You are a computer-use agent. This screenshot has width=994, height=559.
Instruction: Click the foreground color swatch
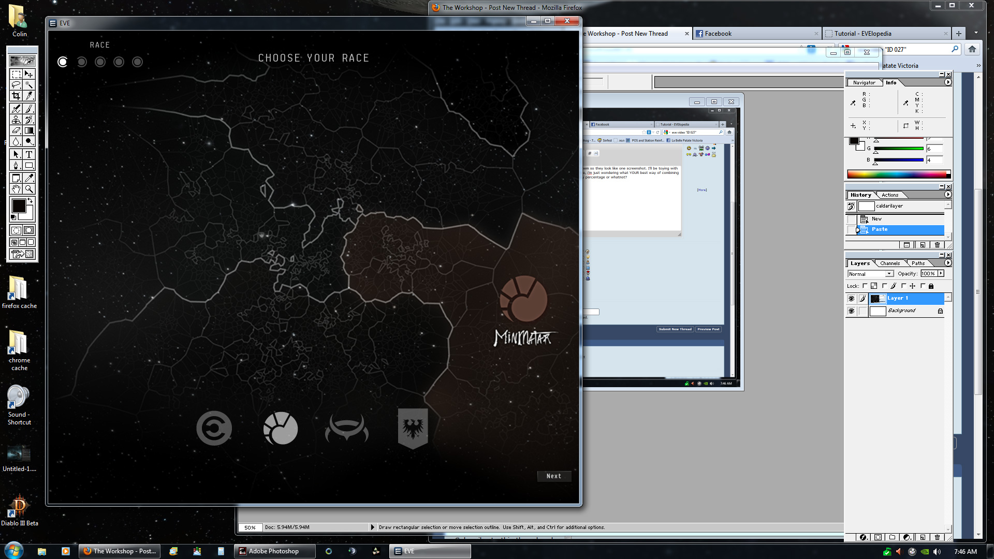19,206
